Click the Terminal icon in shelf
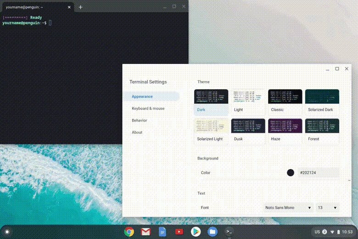This screenshot has height=239, width=358. click(229, 232)
